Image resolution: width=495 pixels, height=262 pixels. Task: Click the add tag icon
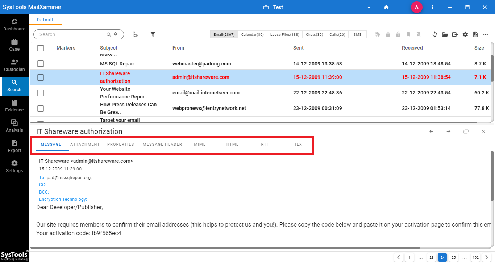click(x=378, y=34)
